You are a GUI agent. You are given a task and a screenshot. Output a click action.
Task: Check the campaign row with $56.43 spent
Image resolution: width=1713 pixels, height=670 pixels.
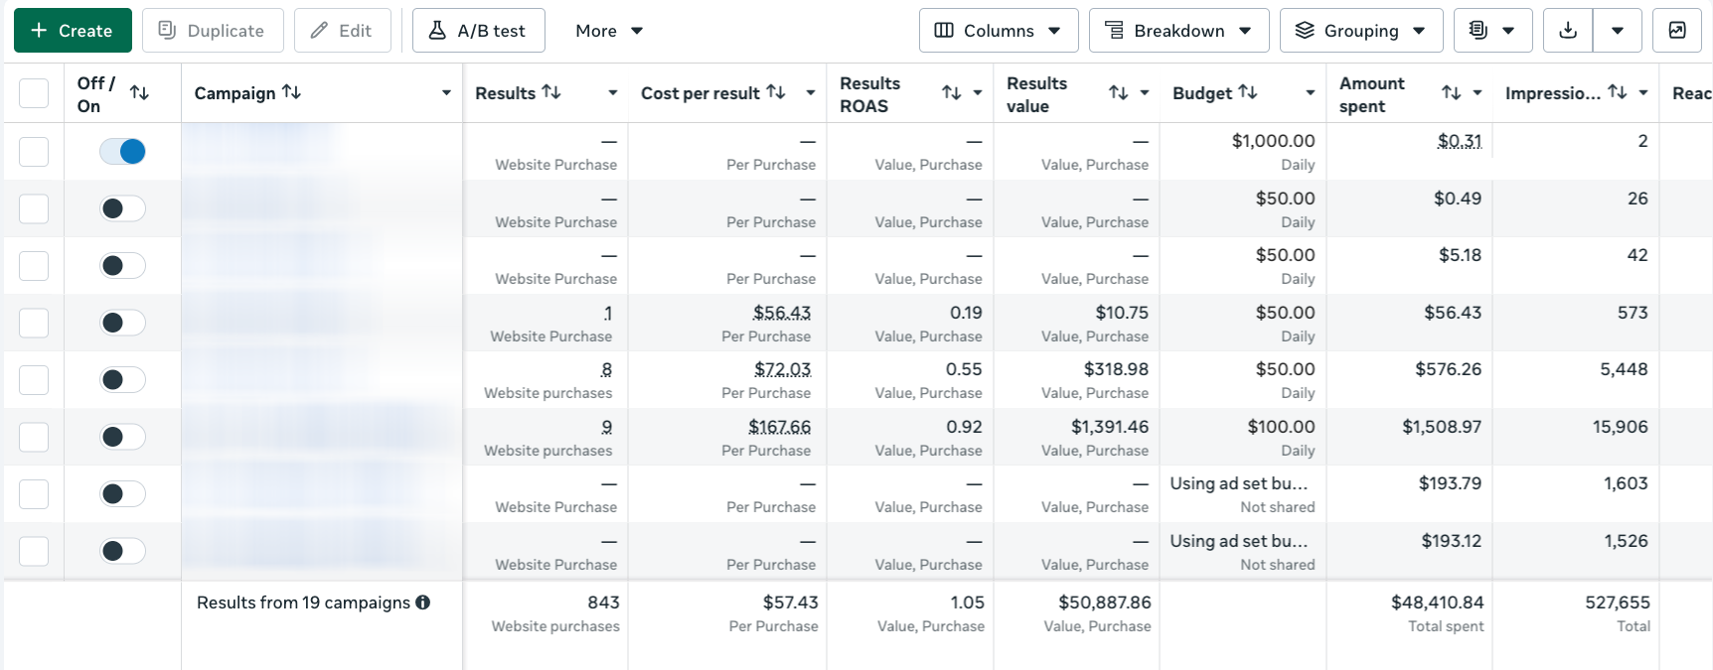pos(34,323)
